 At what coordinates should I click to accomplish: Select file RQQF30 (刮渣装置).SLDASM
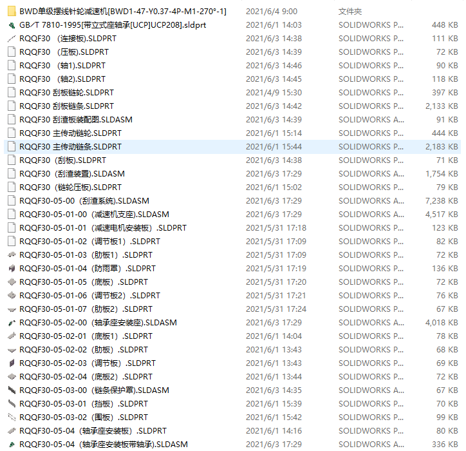[72, 174]
